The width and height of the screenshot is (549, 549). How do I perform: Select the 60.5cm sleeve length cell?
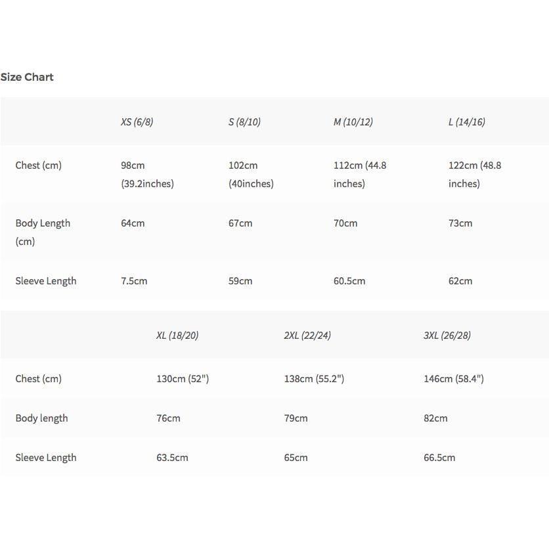click(349, 281)
